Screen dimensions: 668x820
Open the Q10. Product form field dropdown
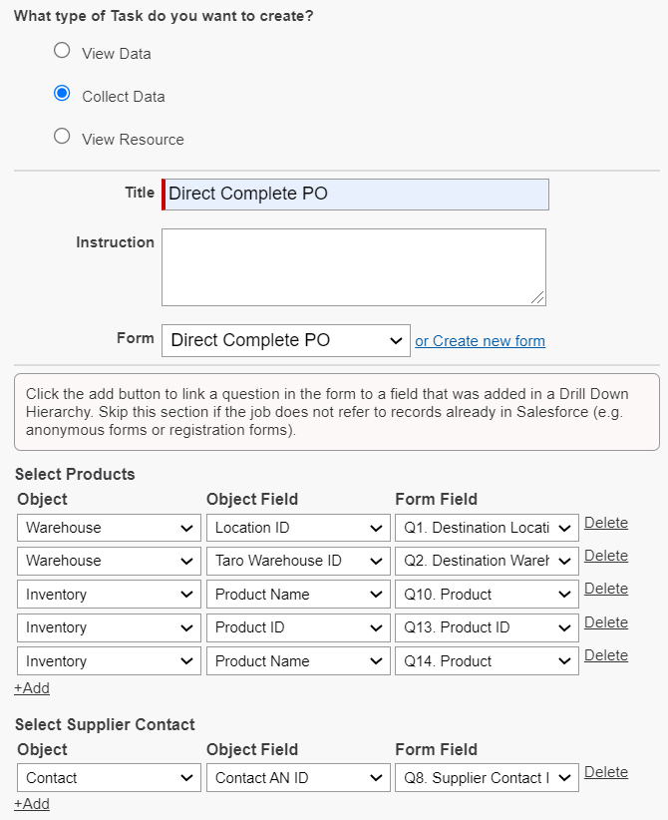coord(487,595)
